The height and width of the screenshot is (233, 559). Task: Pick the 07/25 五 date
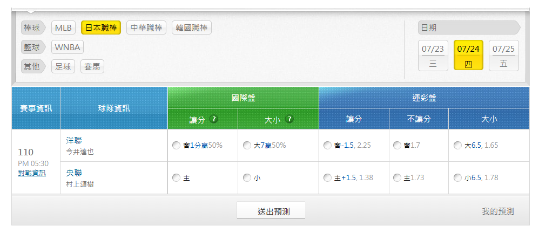coord(504,56)
